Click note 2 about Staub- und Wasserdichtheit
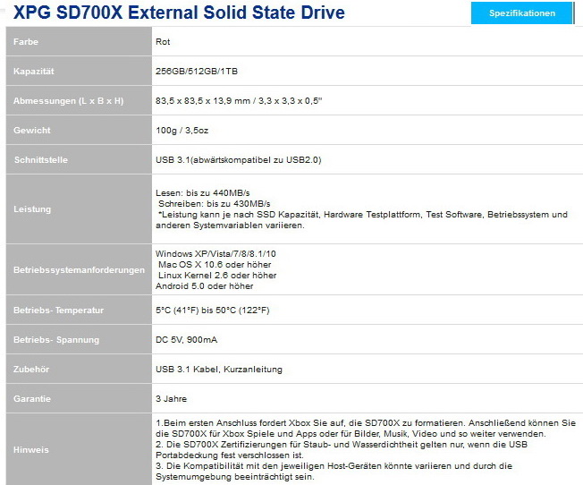583x485 pixels. pyautogui.click(x=342, y=449)
